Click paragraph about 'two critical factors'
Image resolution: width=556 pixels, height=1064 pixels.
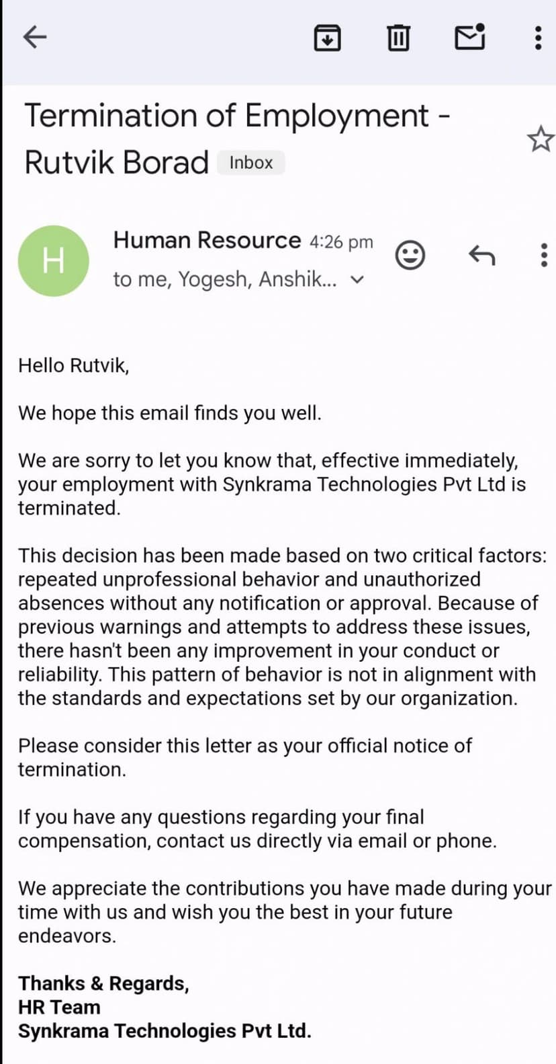pyautogui.click(x=278, y=626)
